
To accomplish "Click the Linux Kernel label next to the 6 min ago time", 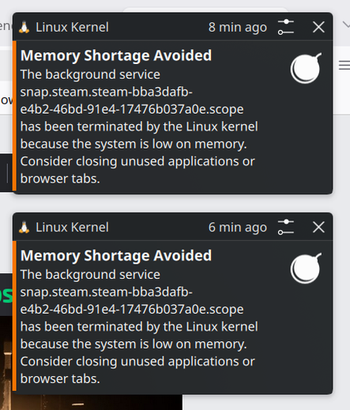I will 72,228.
